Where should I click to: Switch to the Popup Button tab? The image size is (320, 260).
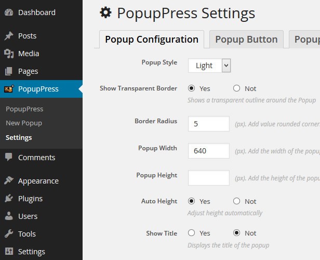pyautogui.click(x=246, y=40)
